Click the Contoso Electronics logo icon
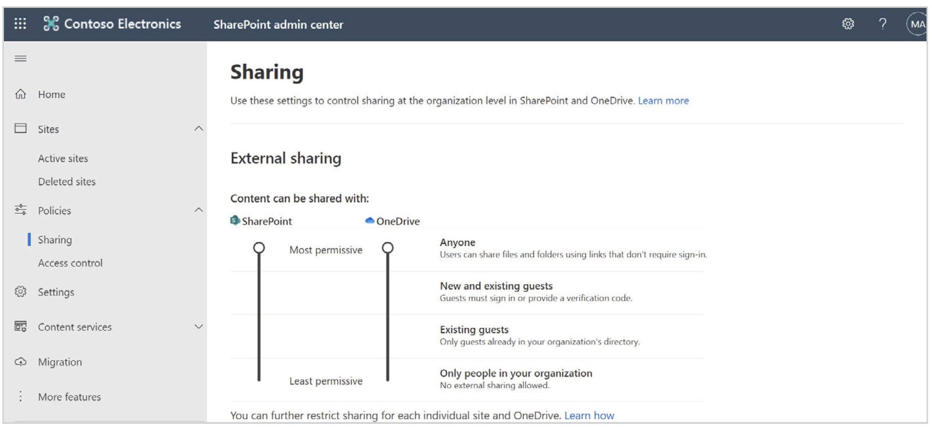The image size is (932, 429). click(x=51, y=24)
